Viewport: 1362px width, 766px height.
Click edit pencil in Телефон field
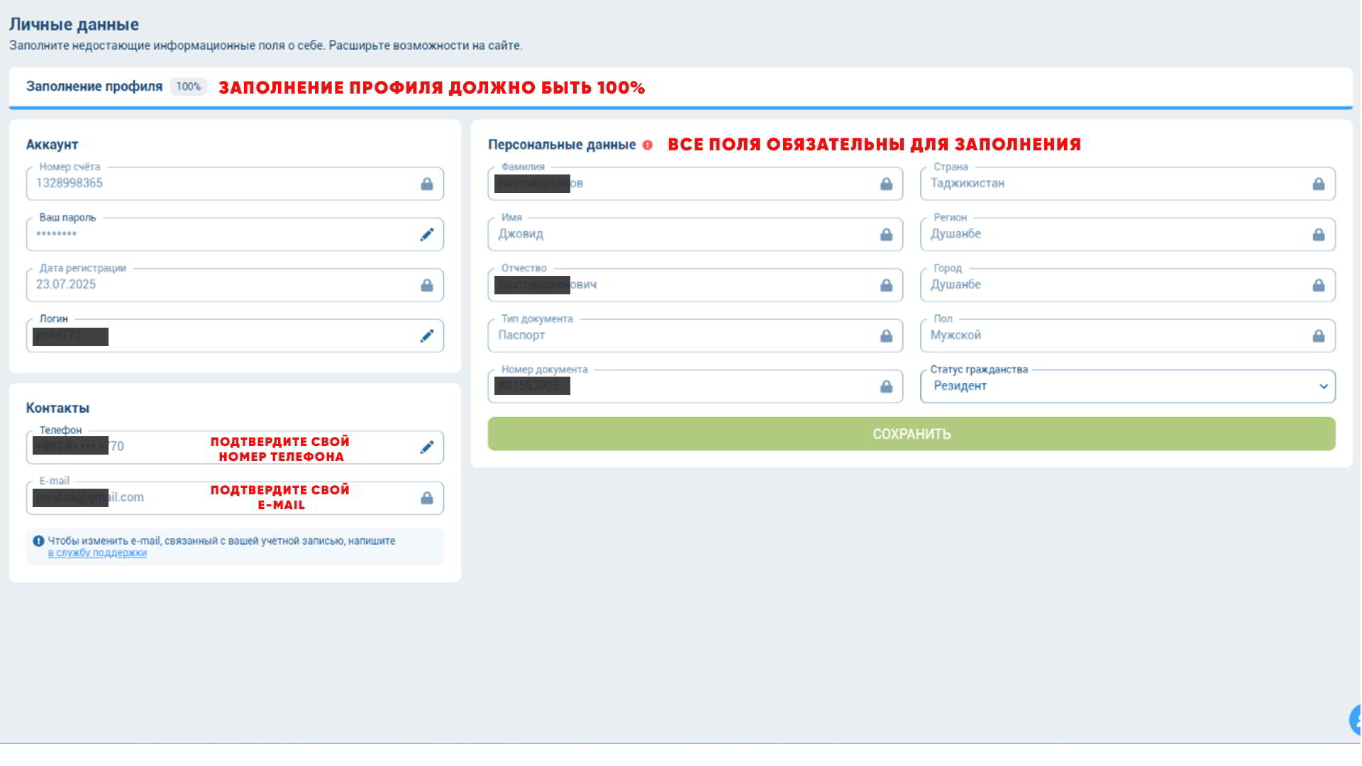pos(426,448)
